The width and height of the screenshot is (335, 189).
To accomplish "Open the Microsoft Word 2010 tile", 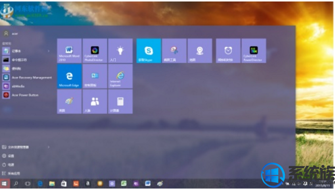I will (69, 50).
